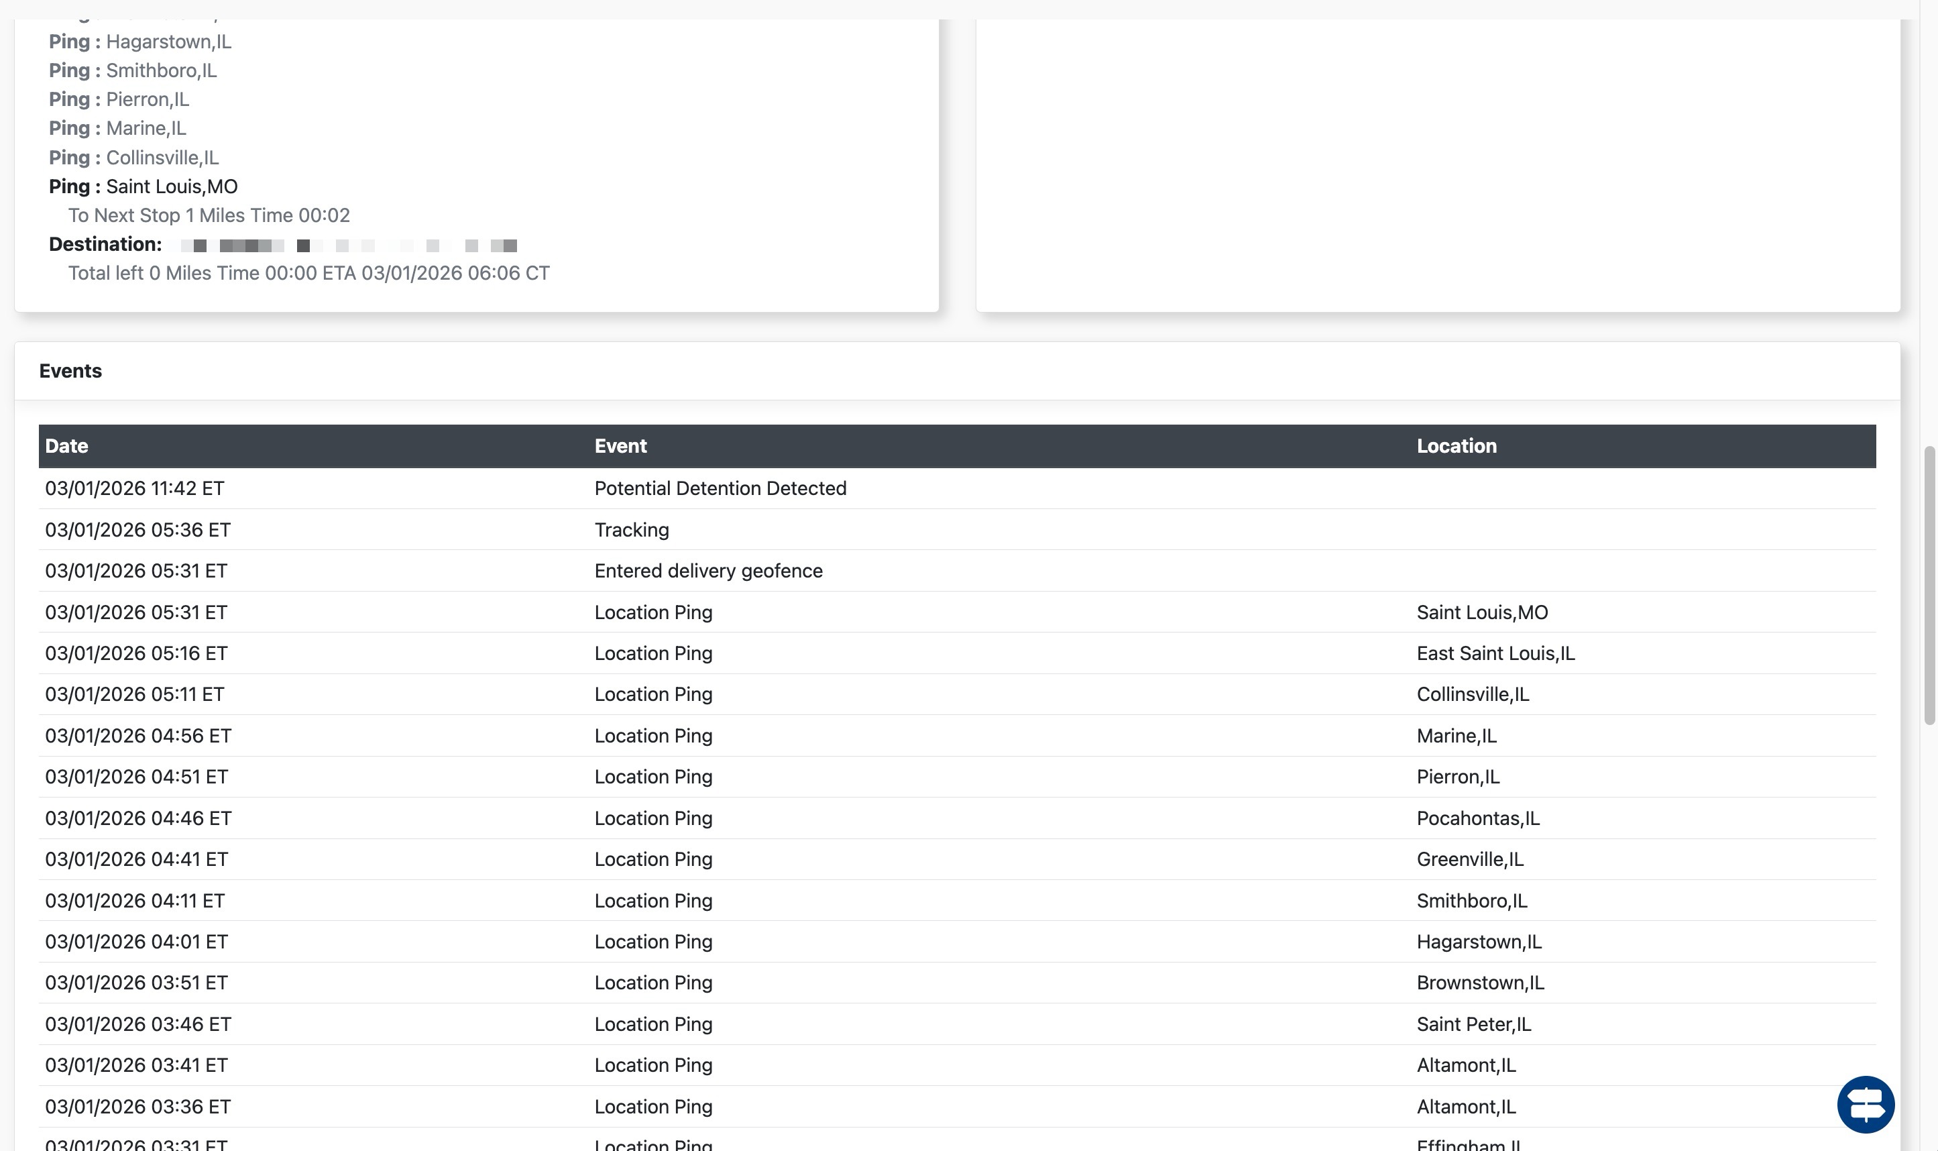Viewport: 1938px width, 1151px height.
Task: Select the Potential Detention Detected event
Action: click(720, 488)
